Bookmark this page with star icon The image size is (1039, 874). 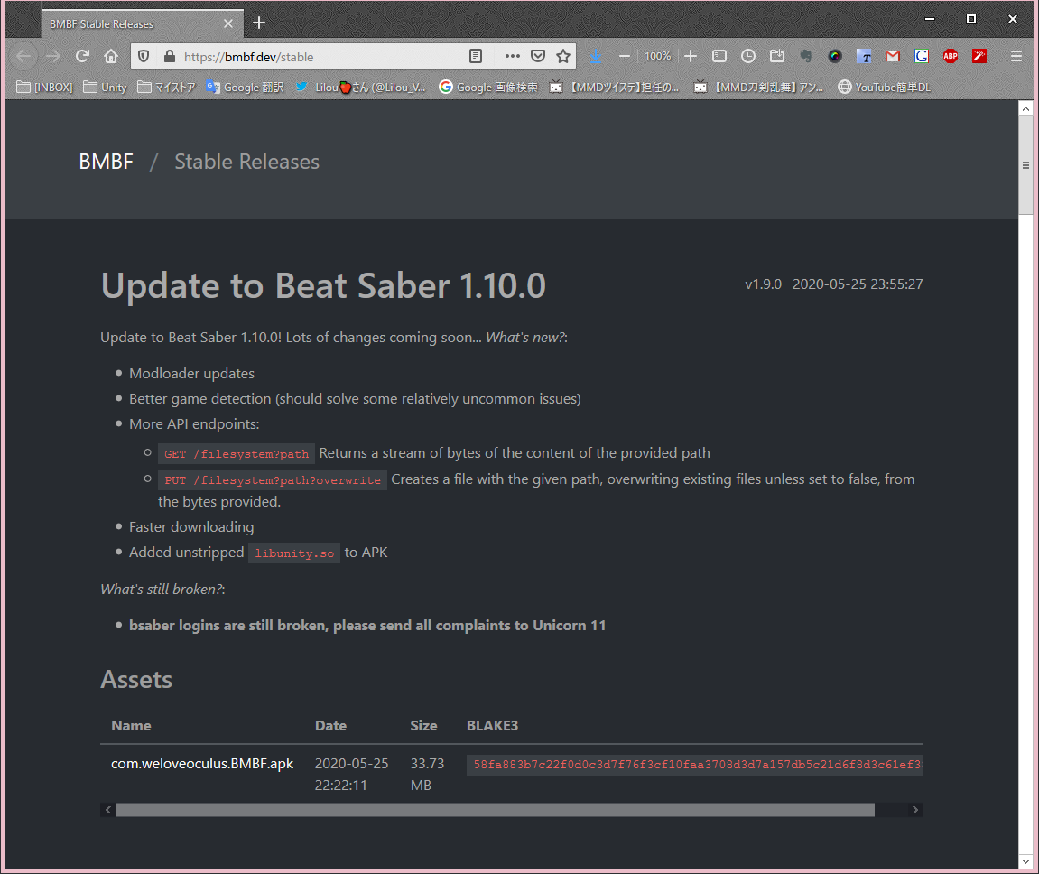coord(563,56)
